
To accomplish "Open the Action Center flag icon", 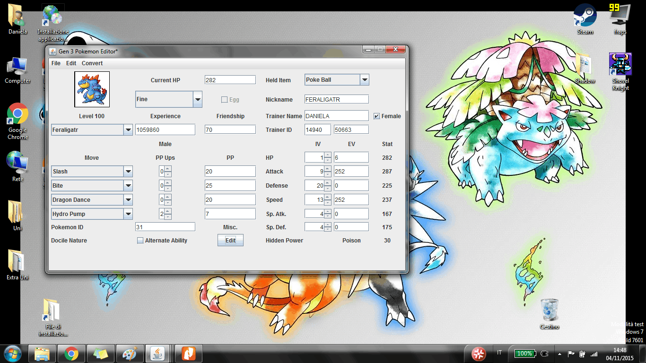I will (571, 354).
